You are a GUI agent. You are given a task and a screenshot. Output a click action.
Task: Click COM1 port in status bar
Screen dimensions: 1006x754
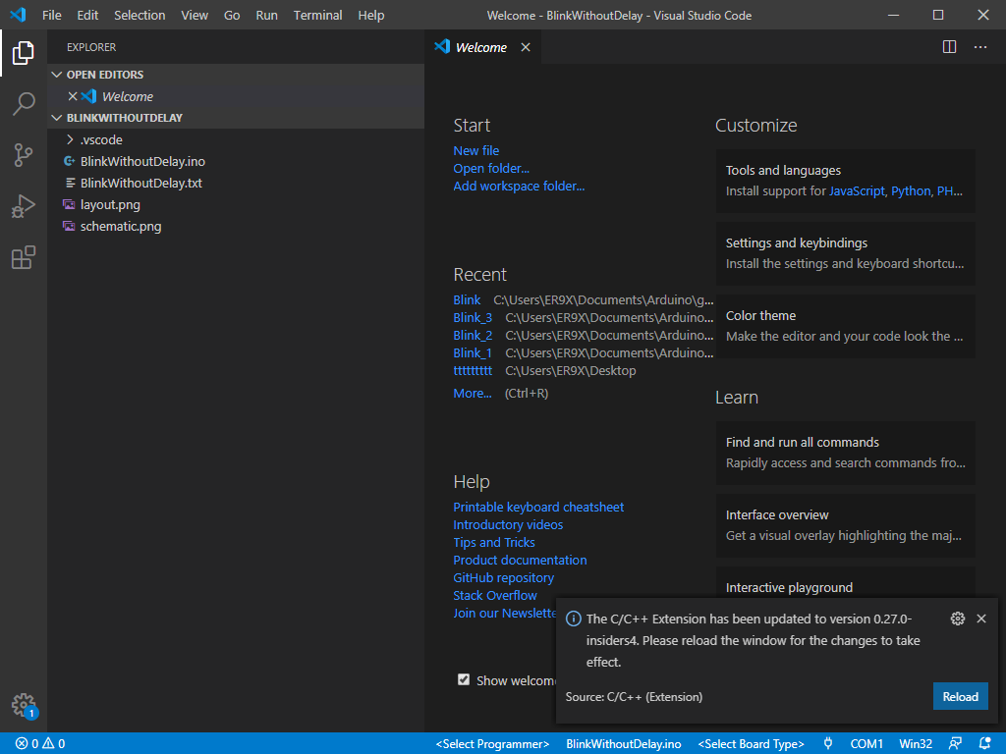pos(866,744)
